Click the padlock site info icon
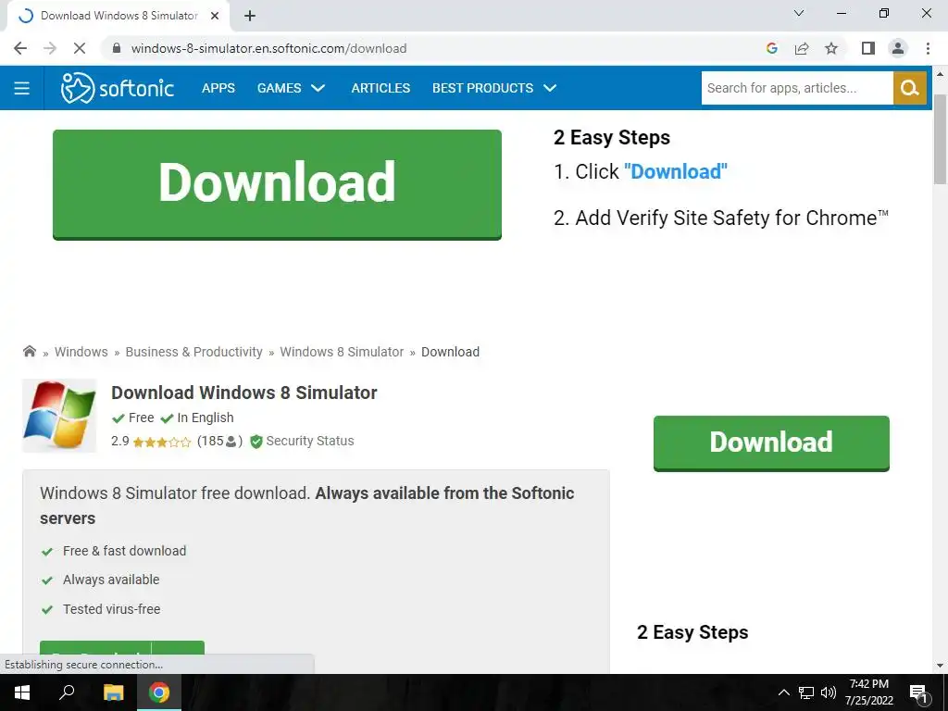The image size is (948, 711). [117, 48]
